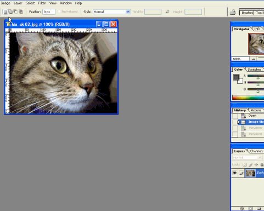Open the file browser icon in options bar
Viewport: 264px width, 211px height.
233,12
